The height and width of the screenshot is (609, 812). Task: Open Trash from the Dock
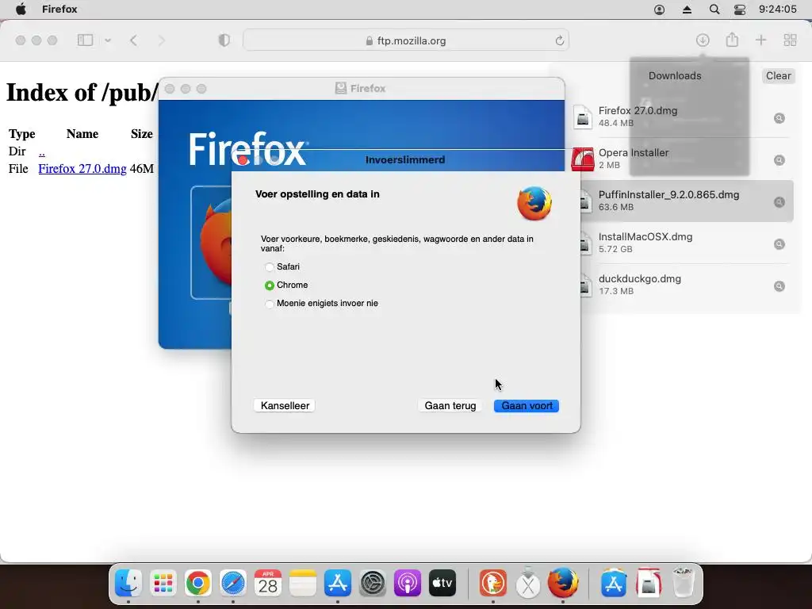pyautogui.click(x=683, y=583)
